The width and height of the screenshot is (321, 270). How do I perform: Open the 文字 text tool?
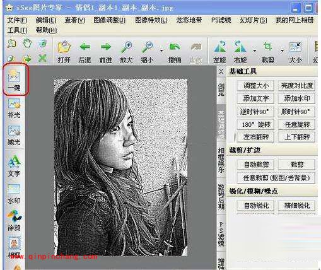[14, 166]
